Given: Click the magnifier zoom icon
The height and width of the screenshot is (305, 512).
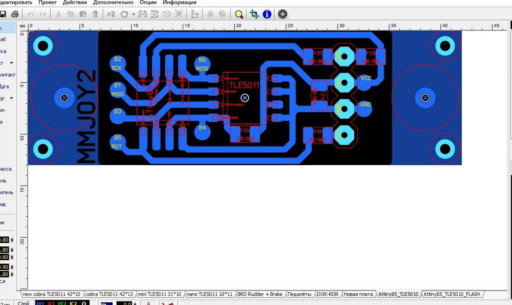Looking at the screenshot, I should point(239,14).
